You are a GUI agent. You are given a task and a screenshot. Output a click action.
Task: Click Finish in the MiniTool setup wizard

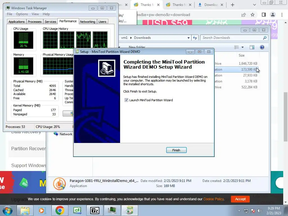pyautogui.click(x=176, y=150)
